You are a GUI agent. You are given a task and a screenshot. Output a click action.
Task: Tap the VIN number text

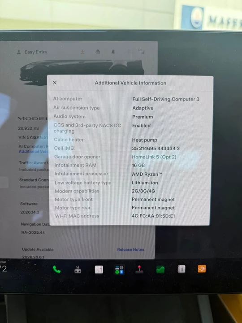33,137
